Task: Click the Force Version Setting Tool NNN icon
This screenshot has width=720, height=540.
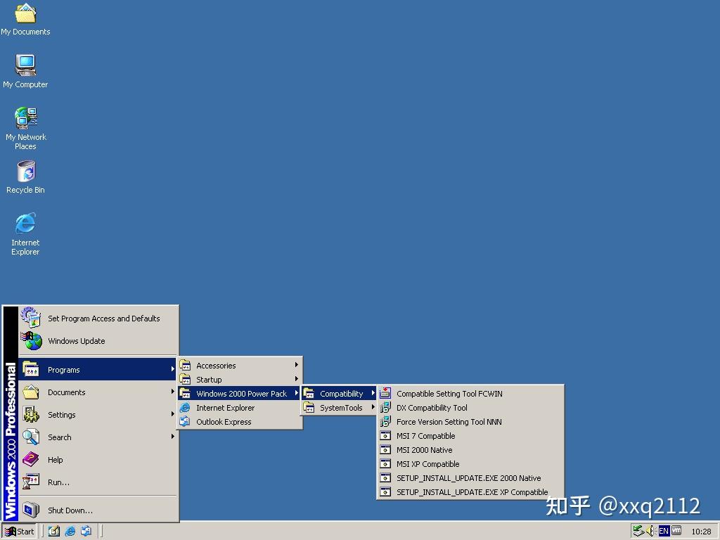Action: coord(385,421)
